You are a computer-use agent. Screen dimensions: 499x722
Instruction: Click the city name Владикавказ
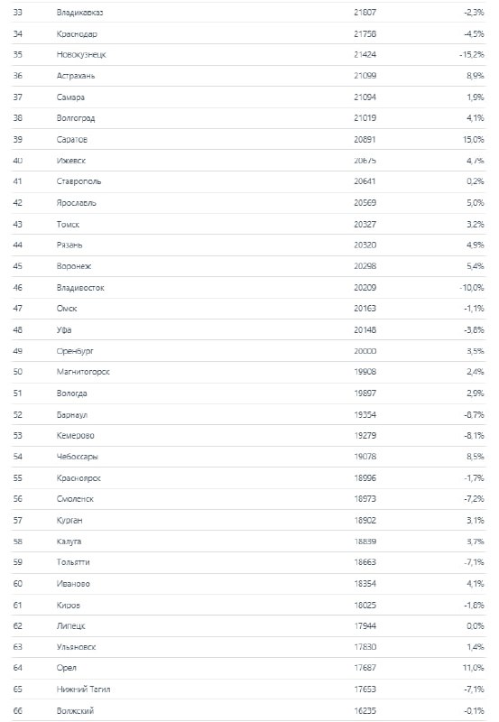[79, 13]
